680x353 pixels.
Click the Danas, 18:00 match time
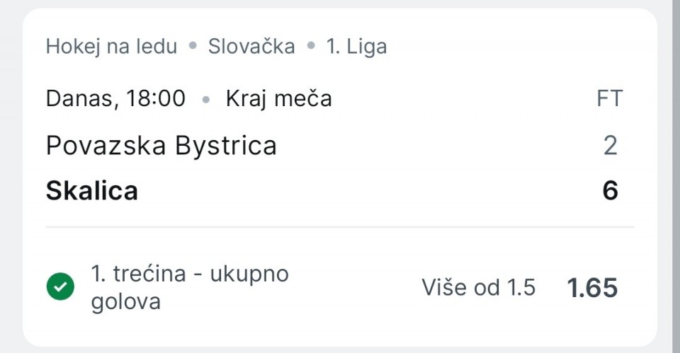pos(115,98)
